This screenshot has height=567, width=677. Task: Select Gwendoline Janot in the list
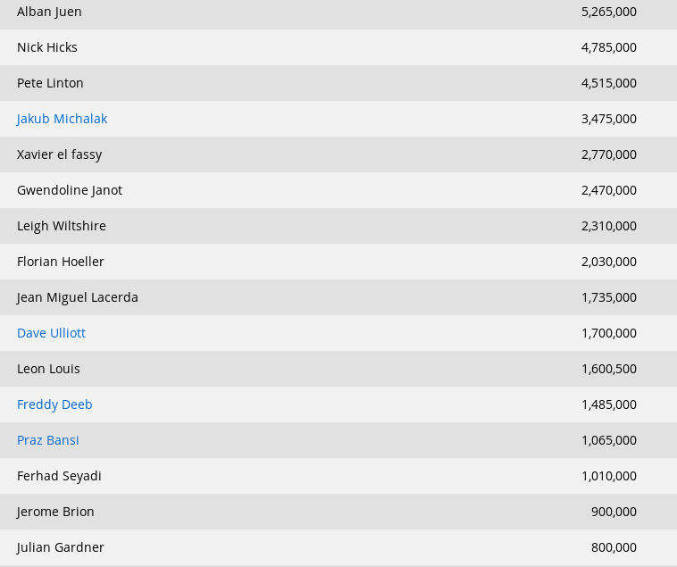click(70, 190)
